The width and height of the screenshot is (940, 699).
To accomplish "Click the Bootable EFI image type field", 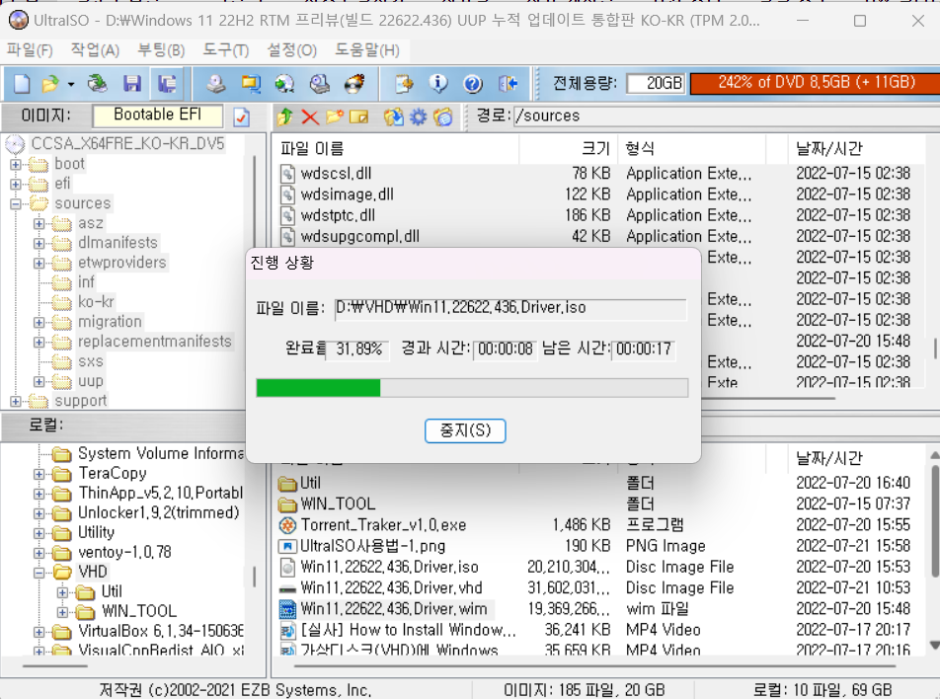I will point(158,116).
